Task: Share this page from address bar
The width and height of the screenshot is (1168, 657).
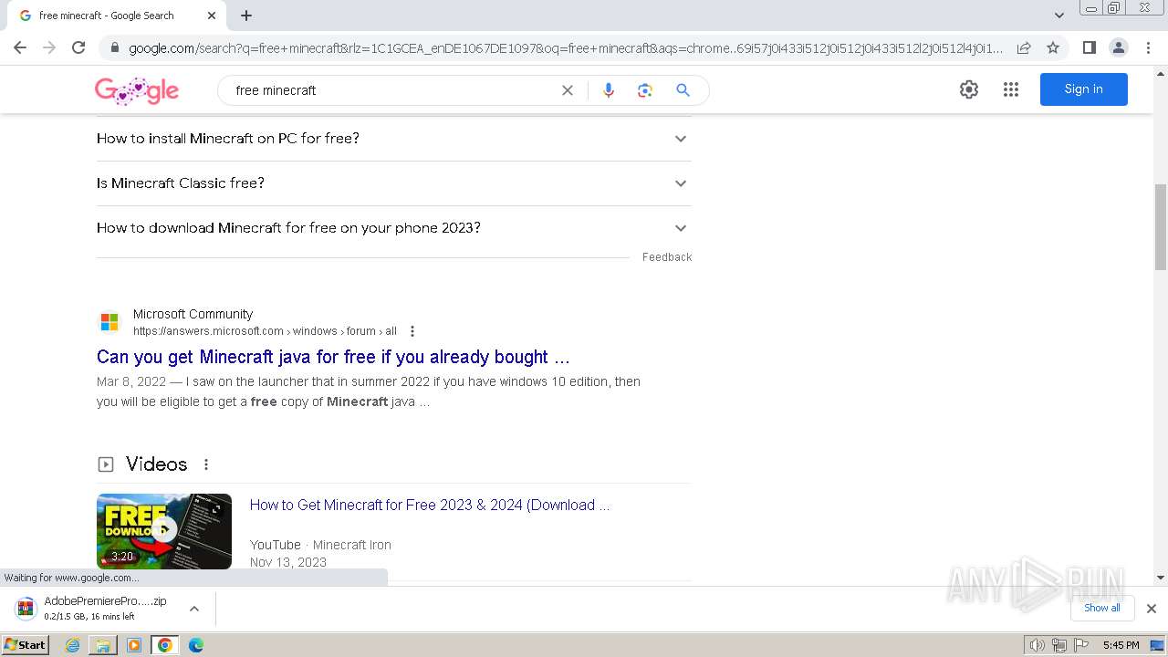Action: (1024, 47)
